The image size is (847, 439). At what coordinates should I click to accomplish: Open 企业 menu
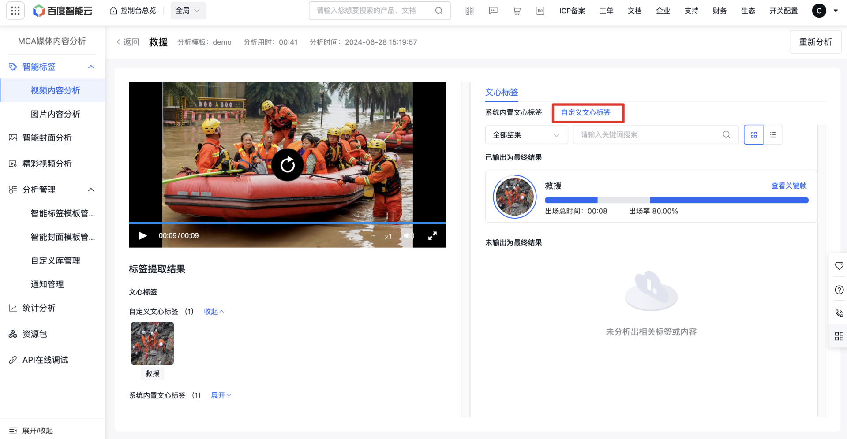tap(663, 11)
